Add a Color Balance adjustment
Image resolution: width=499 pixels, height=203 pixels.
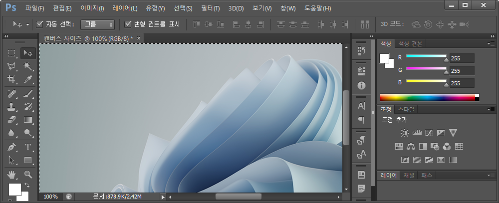(x=411, y=146)
